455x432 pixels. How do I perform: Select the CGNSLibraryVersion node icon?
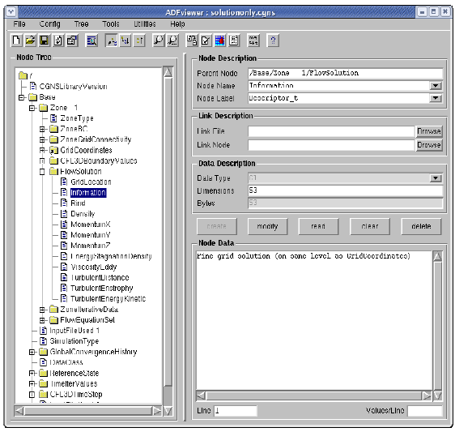tap(33, 86)
